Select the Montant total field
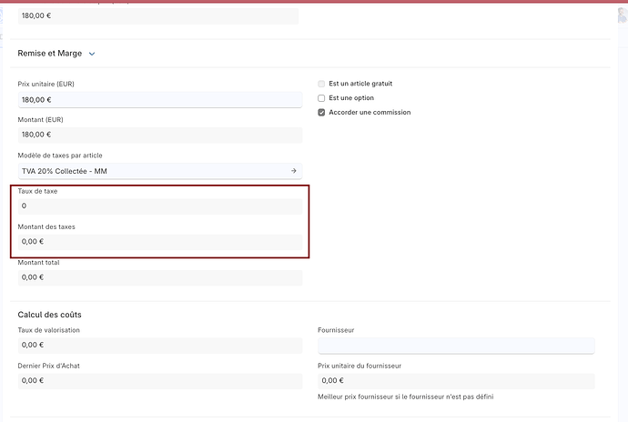Image resolution: width=628 pixels, height=422 pixels. tap(159, 277)
